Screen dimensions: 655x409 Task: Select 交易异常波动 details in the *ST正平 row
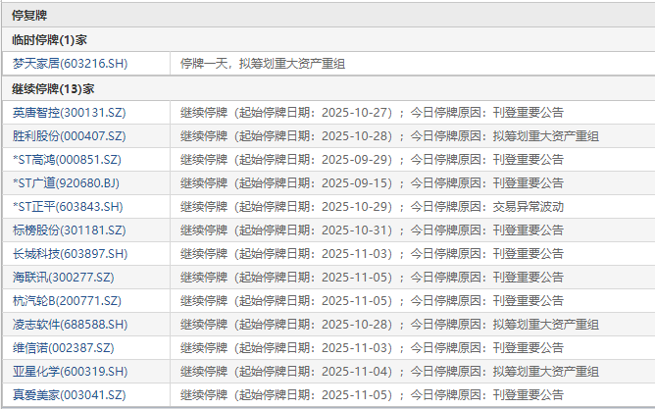point(372,206)
